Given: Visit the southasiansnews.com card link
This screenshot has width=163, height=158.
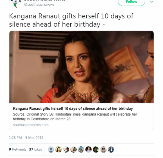Looking at the screenshot, I should pos(31,125).
